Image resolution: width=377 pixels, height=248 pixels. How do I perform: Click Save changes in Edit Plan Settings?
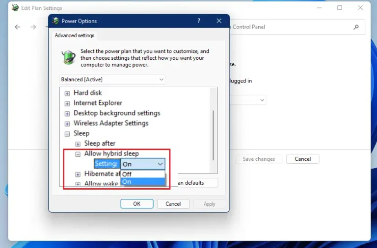click(x=259, y=159)
